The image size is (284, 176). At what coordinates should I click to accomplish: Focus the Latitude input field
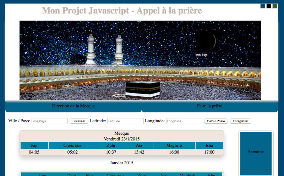tap(125, 121)
